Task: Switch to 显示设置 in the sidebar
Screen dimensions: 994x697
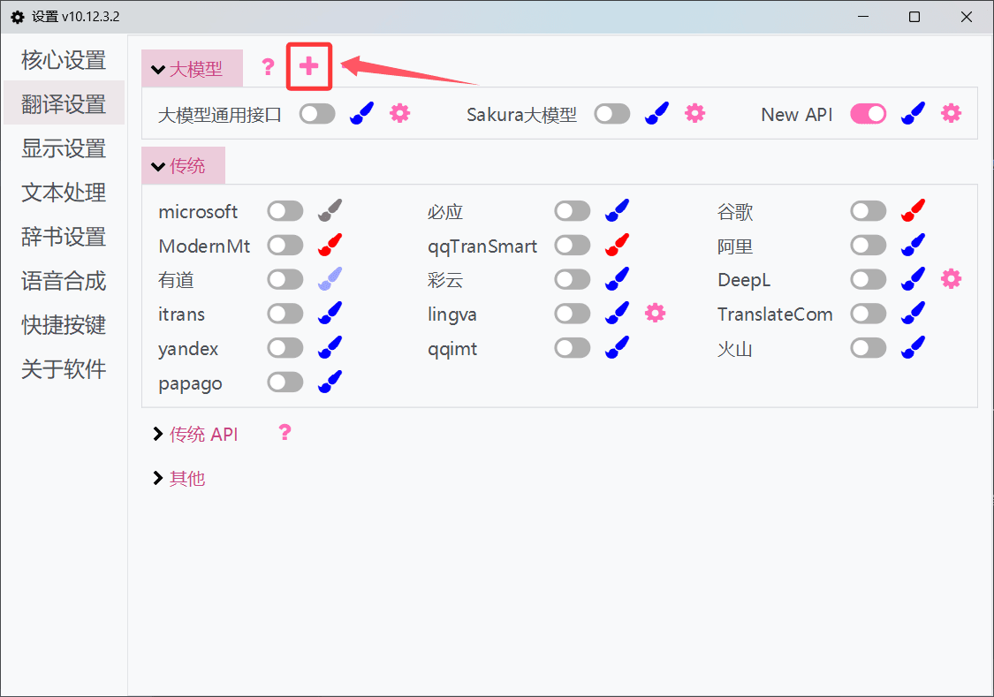Action: click(63, 148)
